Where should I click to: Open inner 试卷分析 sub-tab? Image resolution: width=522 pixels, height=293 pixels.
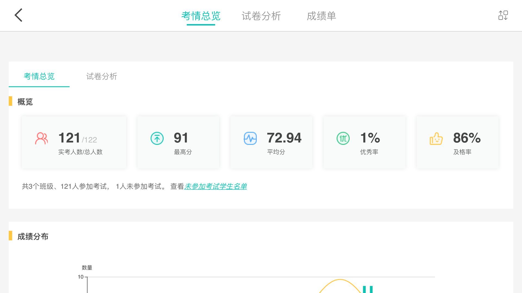(x=101, y=77)
